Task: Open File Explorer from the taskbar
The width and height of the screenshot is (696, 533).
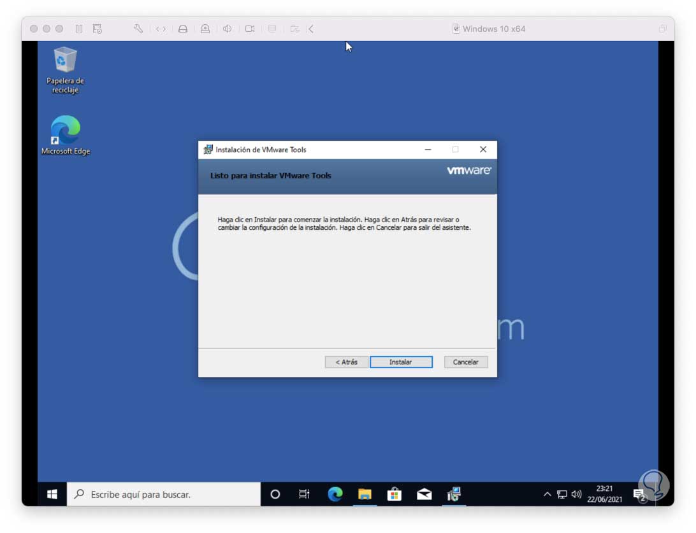Action: (x=365, y=494)
